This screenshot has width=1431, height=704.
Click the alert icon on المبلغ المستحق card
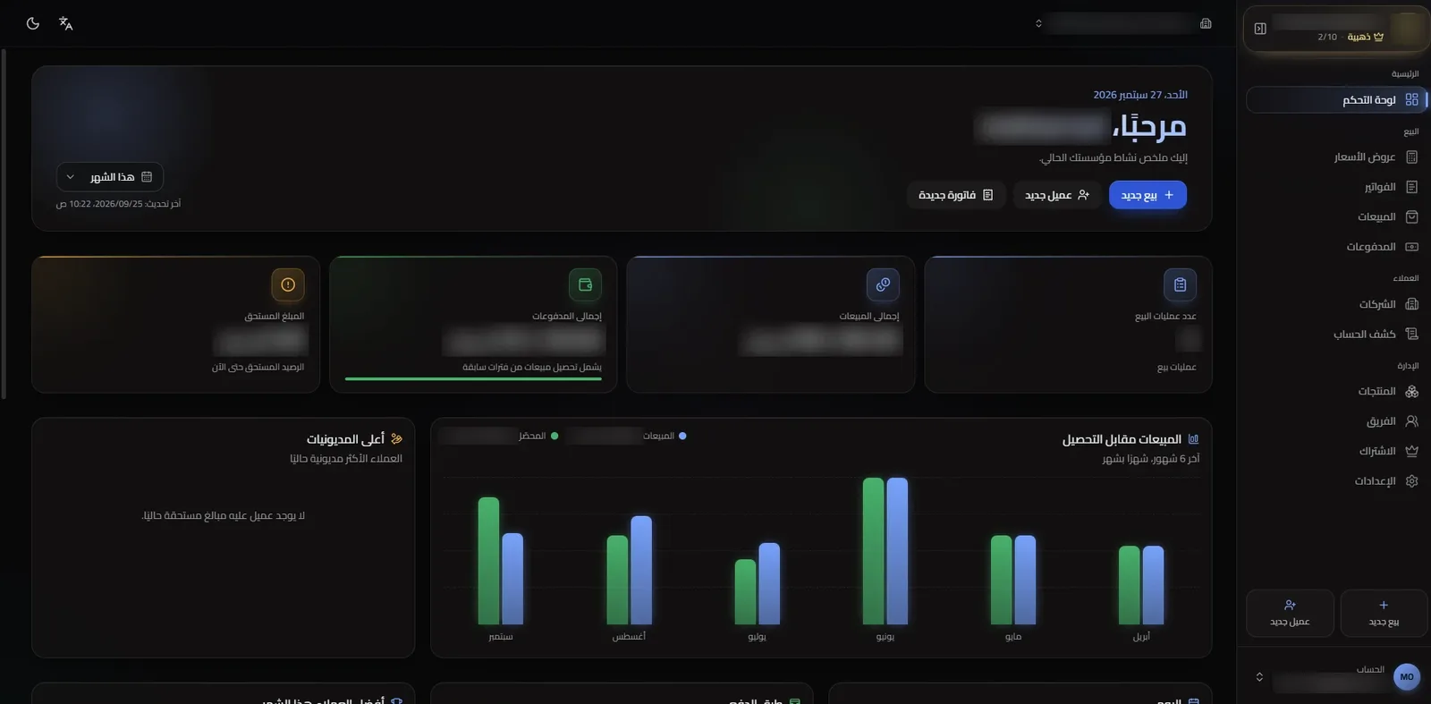[288, 284]
